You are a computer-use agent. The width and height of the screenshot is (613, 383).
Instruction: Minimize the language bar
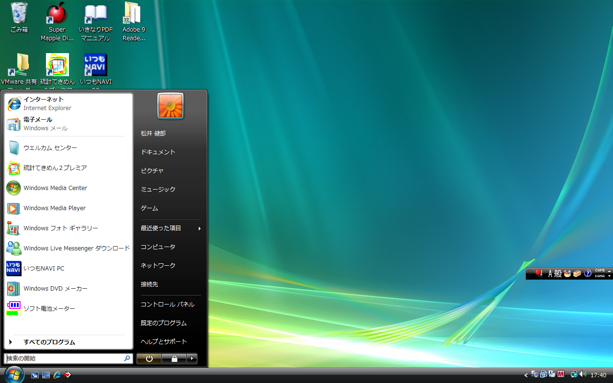click(610, 271)
